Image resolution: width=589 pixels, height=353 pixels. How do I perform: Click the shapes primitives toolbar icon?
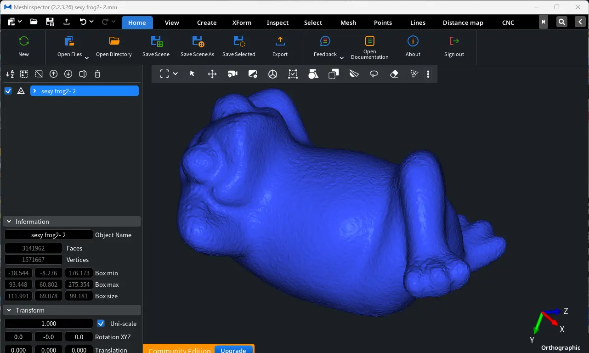click(313, 74)
